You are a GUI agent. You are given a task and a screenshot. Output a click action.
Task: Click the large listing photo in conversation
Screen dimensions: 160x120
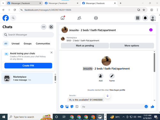tap(106, 61)
